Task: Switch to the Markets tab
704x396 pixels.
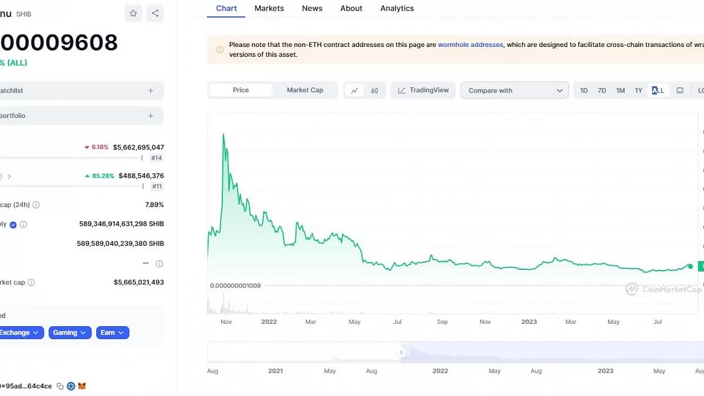Action: click(269, 8)
